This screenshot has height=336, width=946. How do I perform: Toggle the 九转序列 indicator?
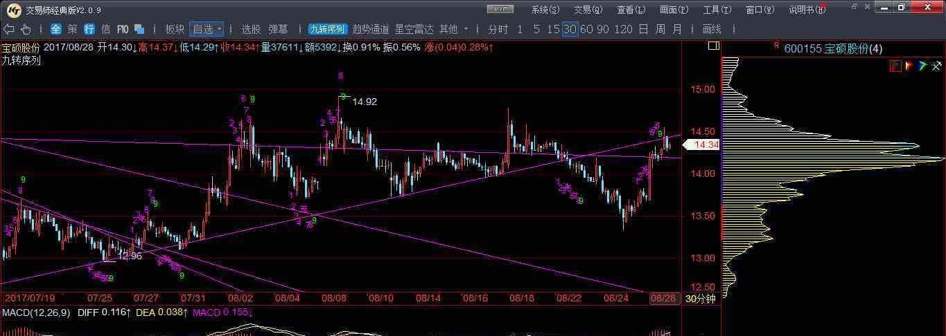point(327,29)
